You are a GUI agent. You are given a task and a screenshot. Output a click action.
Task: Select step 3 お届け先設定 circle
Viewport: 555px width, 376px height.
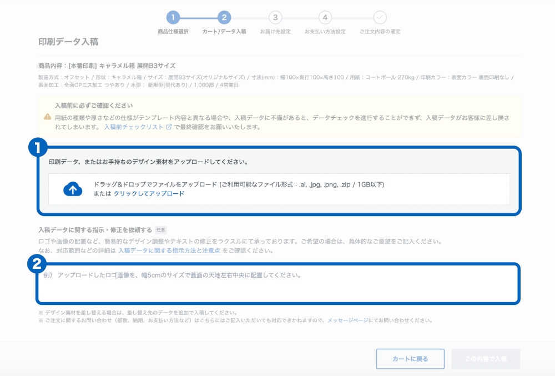pyautogui.click(x=275, y=17)
